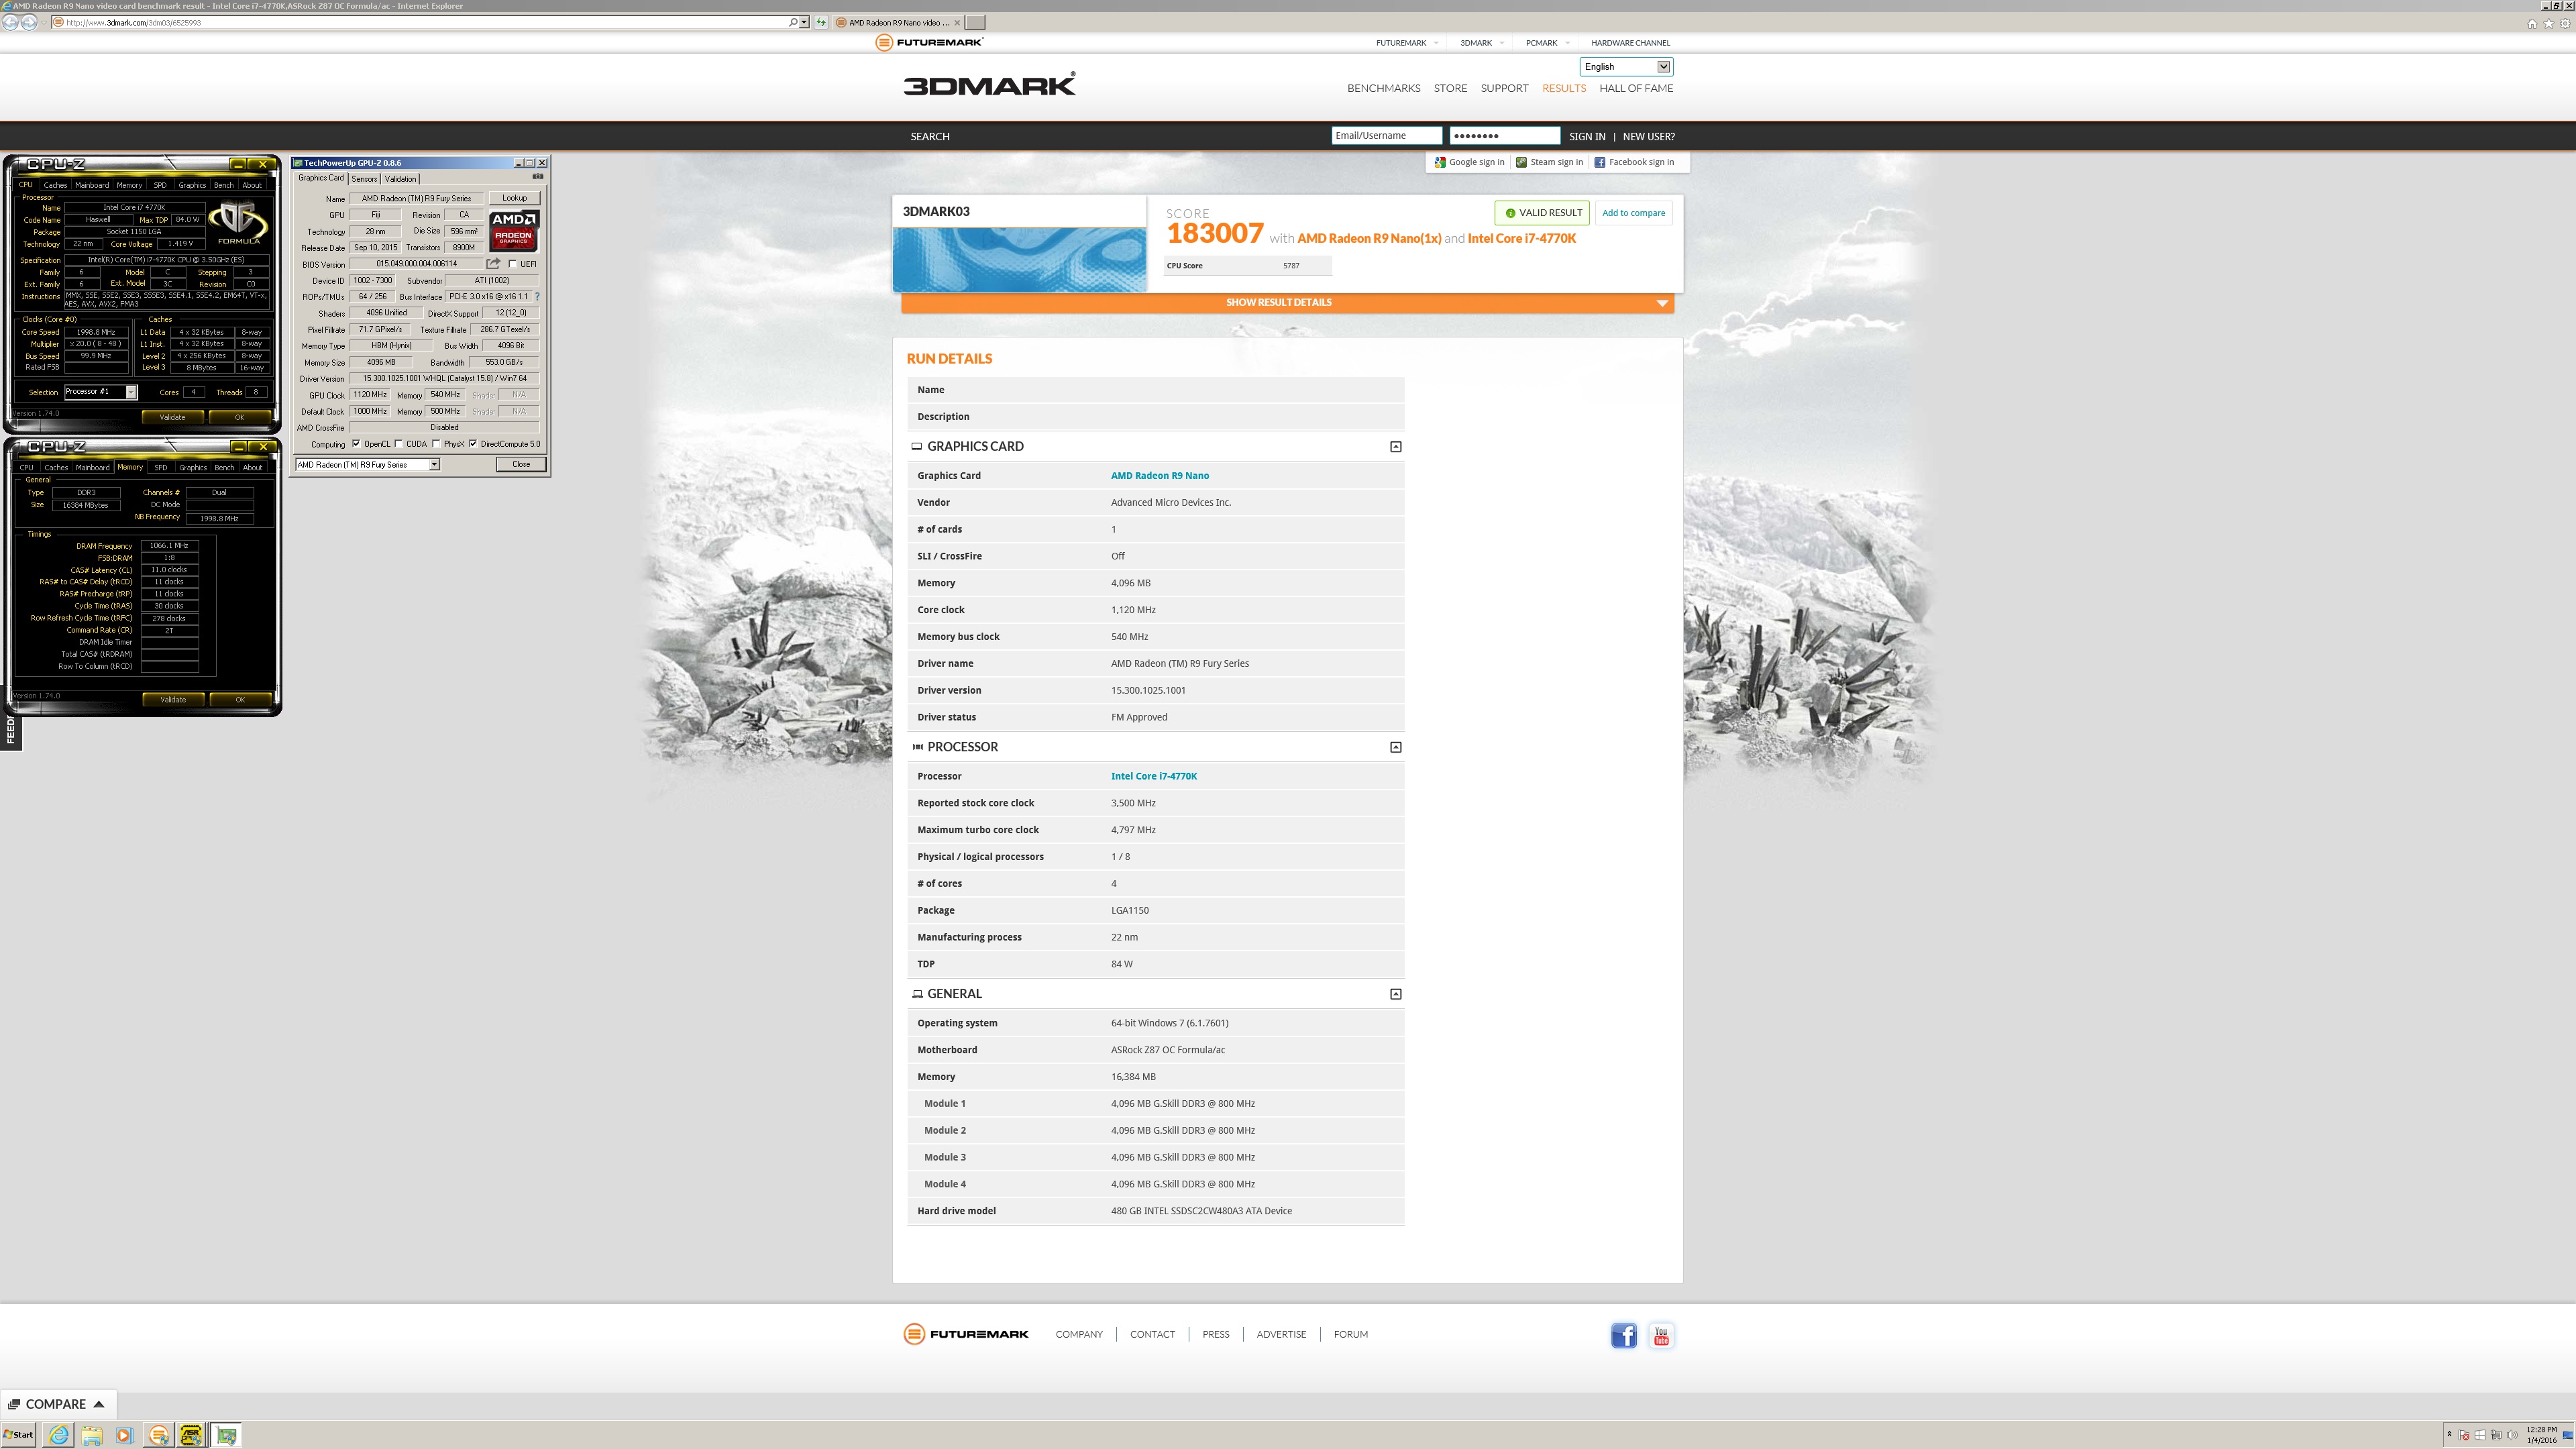Open the Windows Start button
2576x1449 pixels.
(x=19, y=1435)
